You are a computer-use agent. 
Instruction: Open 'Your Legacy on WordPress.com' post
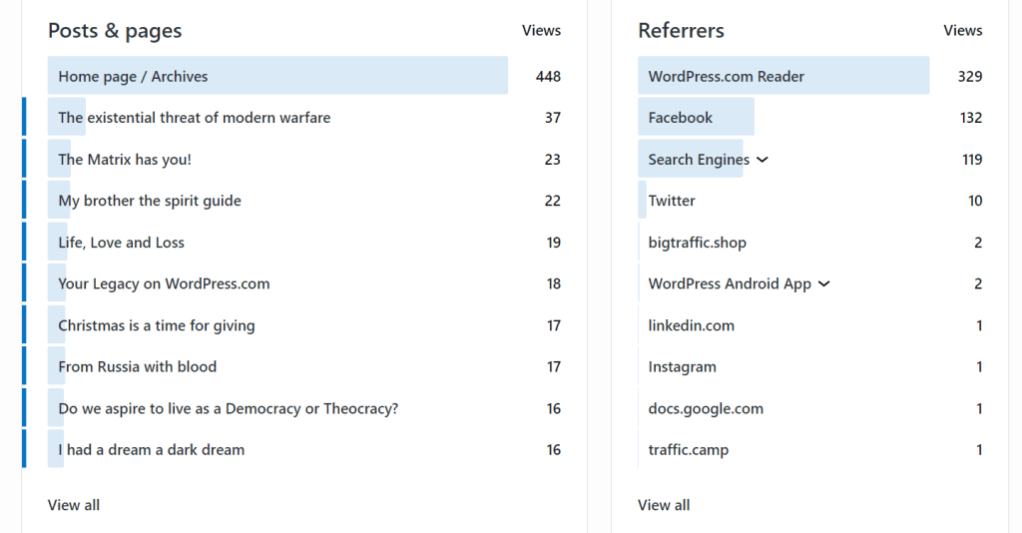[164, 283]
